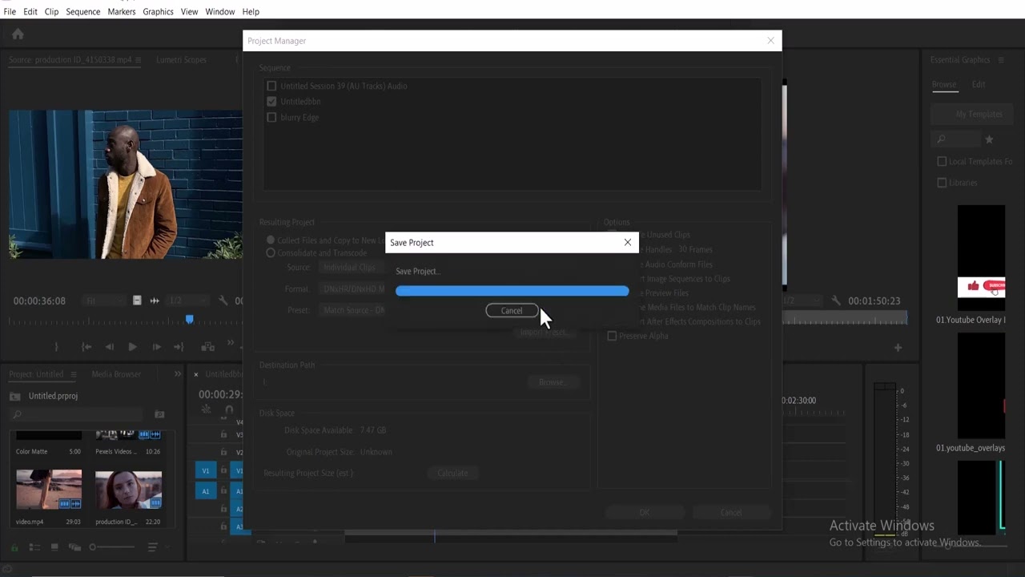Image resolution: width=1025 pixels, height=577 pixels.
Task: Click the Mark Out bracket button
Action: [x=56, y=347]
